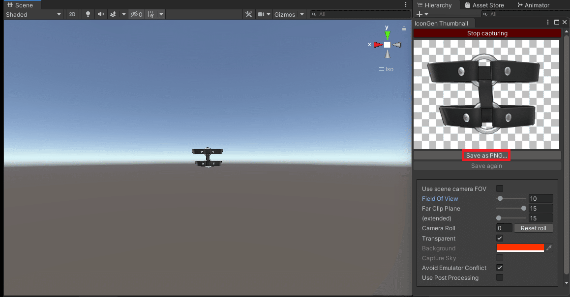570x297 pixels.
Task: Pick background color with eyedropper
Action: pyautogui.click(x=549, y=247)
